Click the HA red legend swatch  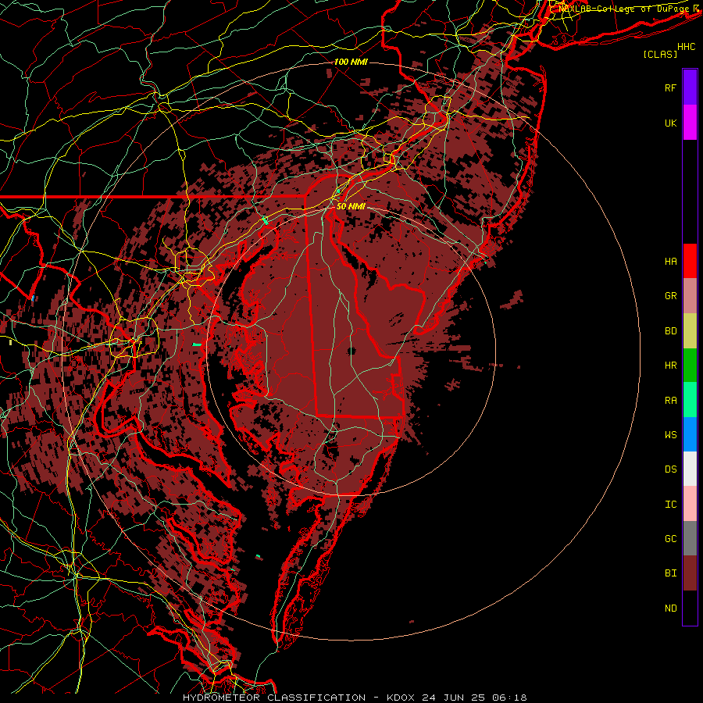point(690,261)
